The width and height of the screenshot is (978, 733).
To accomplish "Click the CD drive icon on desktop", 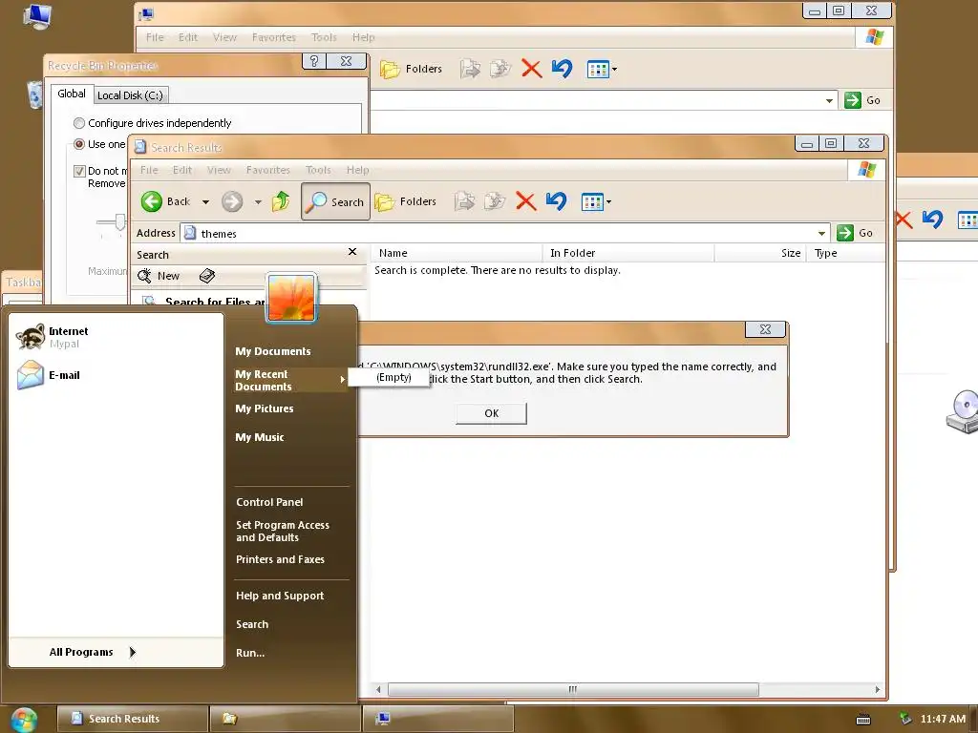I will (x=962, y=411).
